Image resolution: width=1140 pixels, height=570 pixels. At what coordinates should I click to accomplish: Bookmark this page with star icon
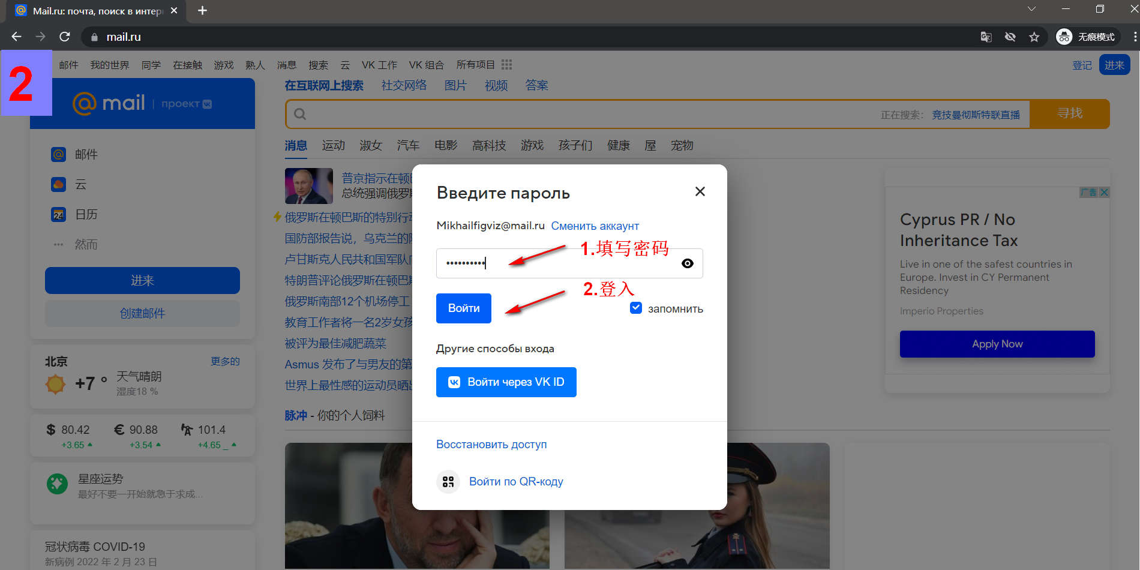click(1034, 37)
